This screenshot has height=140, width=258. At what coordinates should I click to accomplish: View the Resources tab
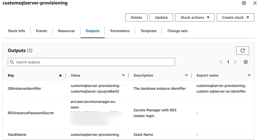66,31
